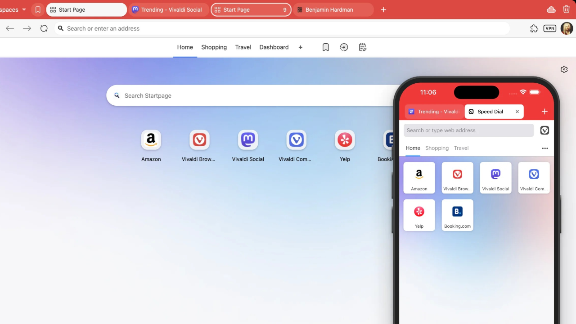Open the notes icon in Start Page navigation
This screenshot has width=576, height=324.
click(362, 47)
